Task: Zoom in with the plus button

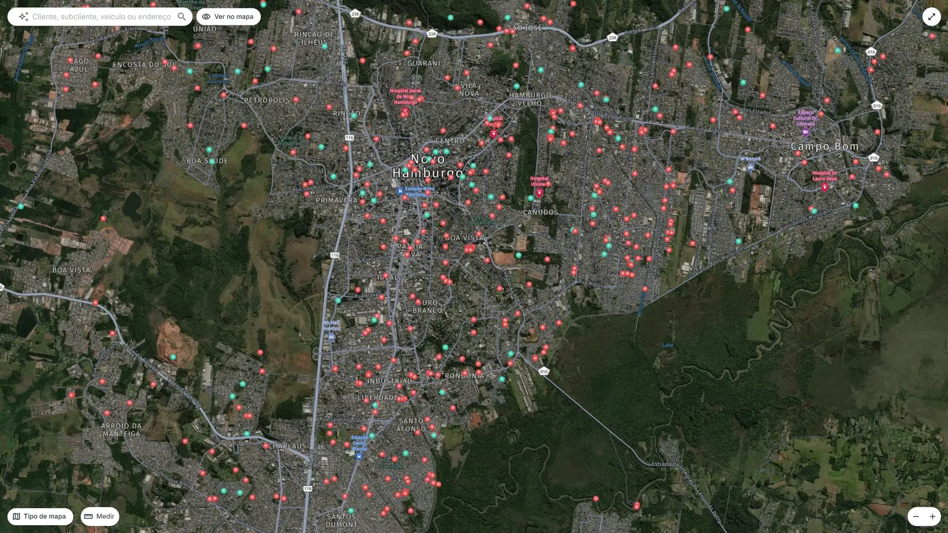Action: pos(933,516)
